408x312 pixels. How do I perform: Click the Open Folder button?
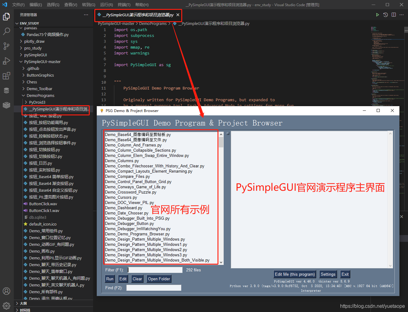click(159, 279)
